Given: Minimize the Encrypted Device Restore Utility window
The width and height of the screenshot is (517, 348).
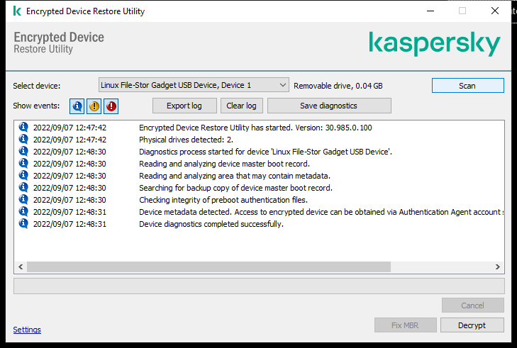Looking at the screenshot, I should click(430, 11).
